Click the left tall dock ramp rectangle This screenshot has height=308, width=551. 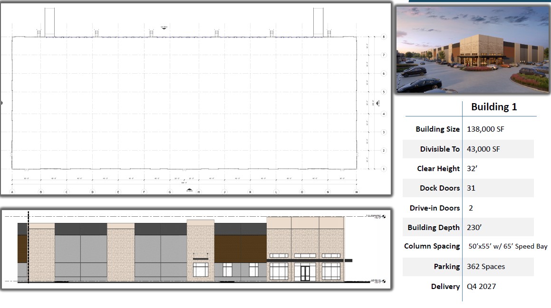click(50, 22)
